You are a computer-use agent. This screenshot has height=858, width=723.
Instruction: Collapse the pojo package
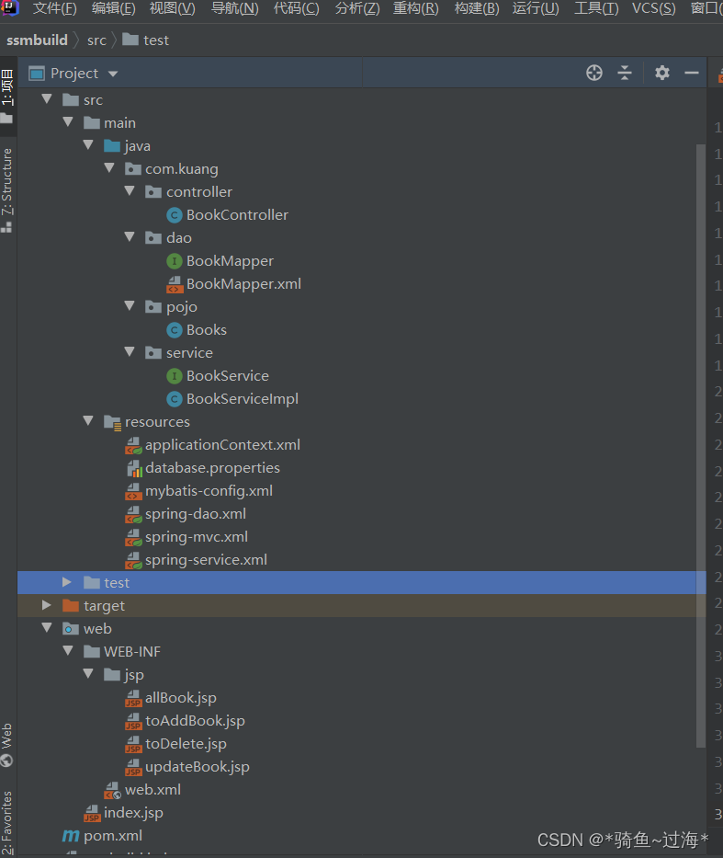(x=130, y=306)
